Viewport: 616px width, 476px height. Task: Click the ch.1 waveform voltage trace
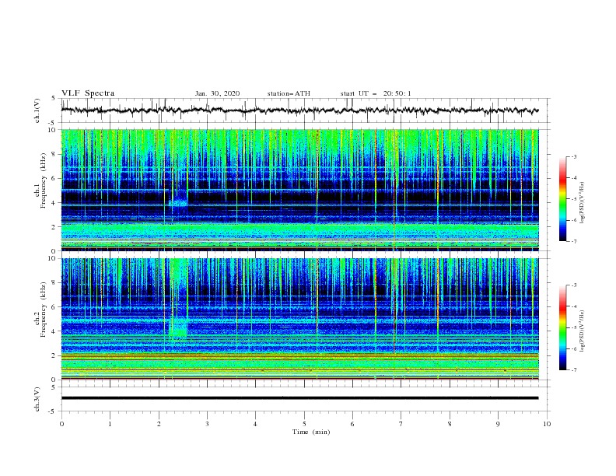click(299, 110)
